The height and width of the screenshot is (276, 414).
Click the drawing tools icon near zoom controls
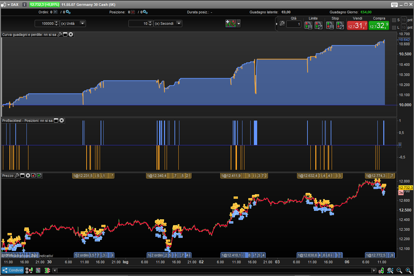click(381, 270)
